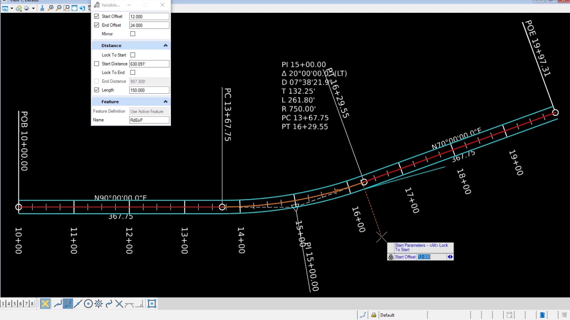Uncheck the Length checkbox
The width and height of the screenshot is (570, 320).
pyautogui.click(x=97, y=90)
